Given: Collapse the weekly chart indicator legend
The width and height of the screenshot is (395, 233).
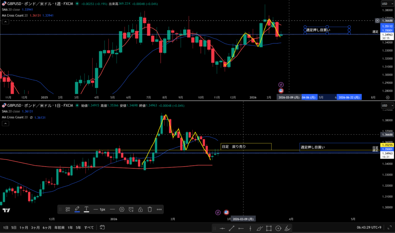Looking at the screenshot, I should pyautogui.click(x=5, y=22).
